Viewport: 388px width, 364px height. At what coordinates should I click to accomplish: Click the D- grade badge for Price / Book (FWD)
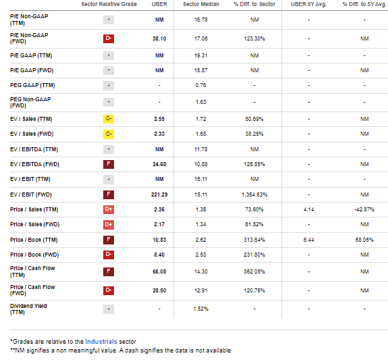click(109, 255)
